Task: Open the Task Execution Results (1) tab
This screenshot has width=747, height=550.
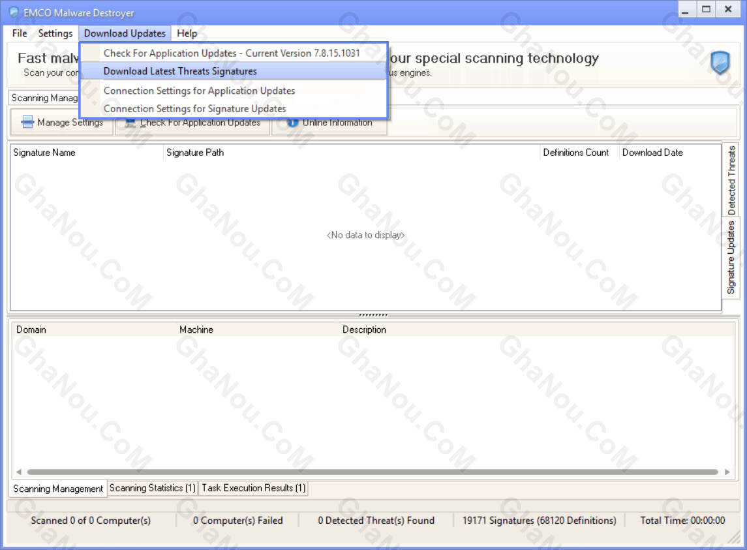Action: point(253,488)
